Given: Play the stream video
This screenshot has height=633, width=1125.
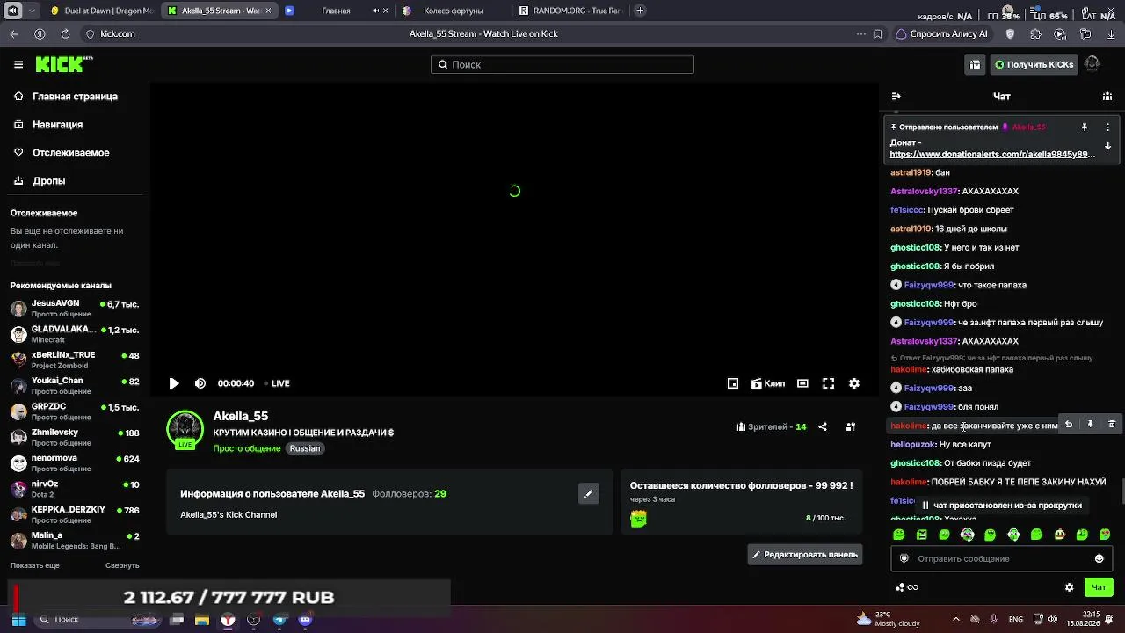Looking at the screenshot, I should tap(174, 383).
